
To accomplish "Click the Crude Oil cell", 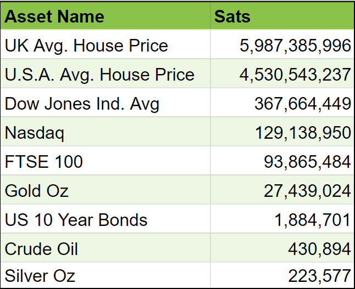I will (x=41, y=249).
